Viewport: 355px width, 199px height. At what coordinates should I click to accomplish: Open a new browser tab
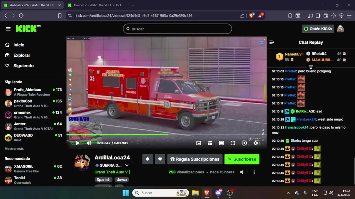click(x=133, y=5)
